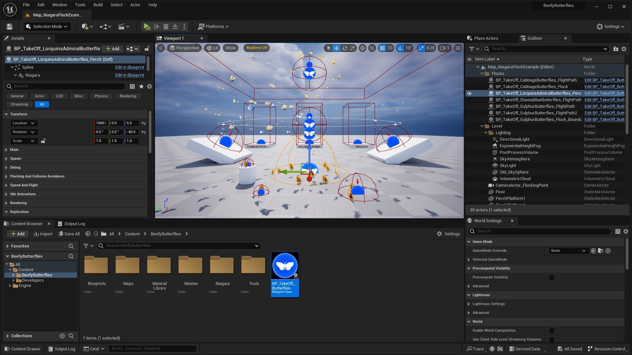Toggle visibility eye for LorquinsAdmiralButterflies_Perch actor
Viewport: 632px width, 355px height.
point(469,93)
